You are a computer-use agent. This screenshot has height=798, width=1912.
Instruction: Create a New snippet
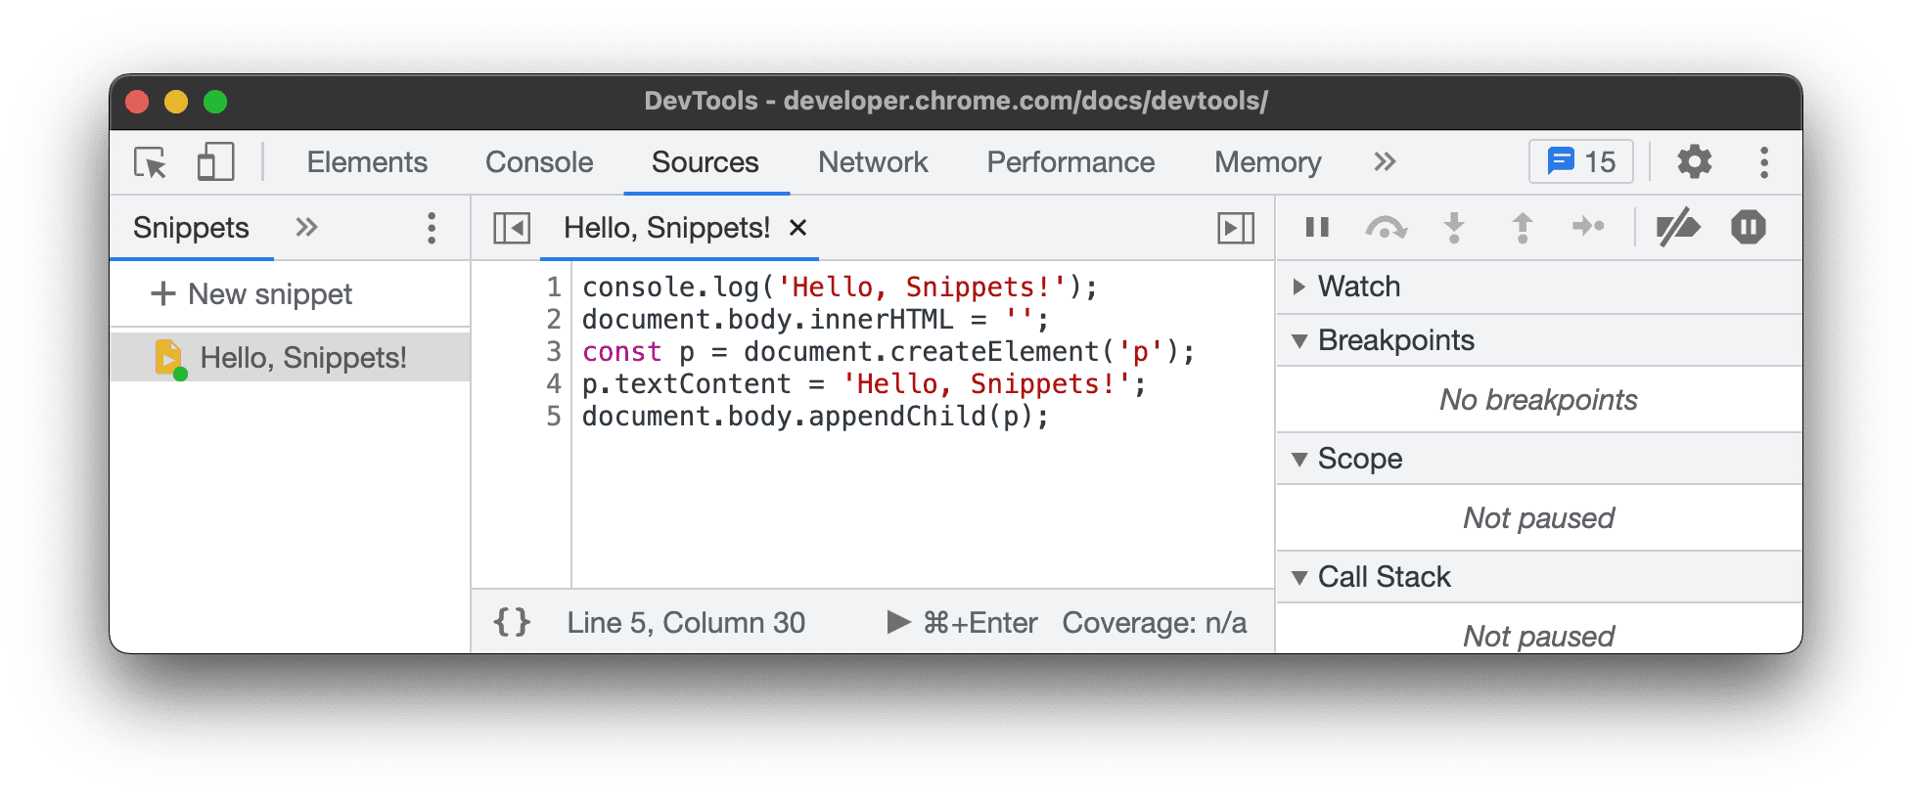(x=251, y=294)
